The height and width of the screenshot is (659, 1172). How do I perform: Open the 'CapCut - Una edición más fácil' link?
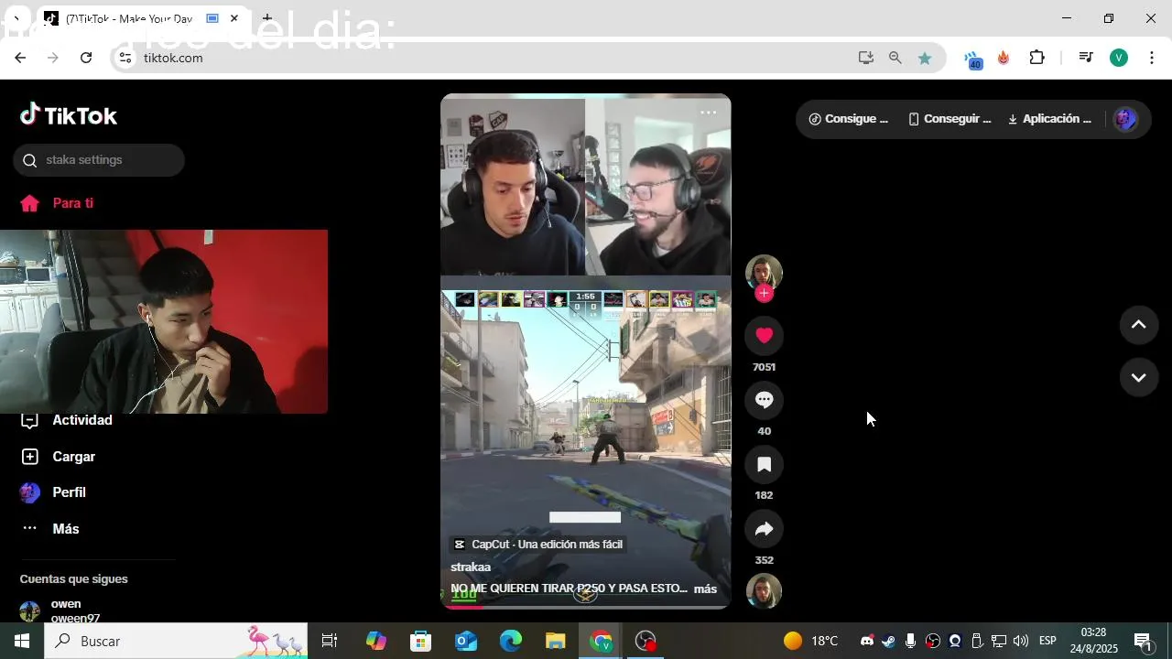[537, 544]
